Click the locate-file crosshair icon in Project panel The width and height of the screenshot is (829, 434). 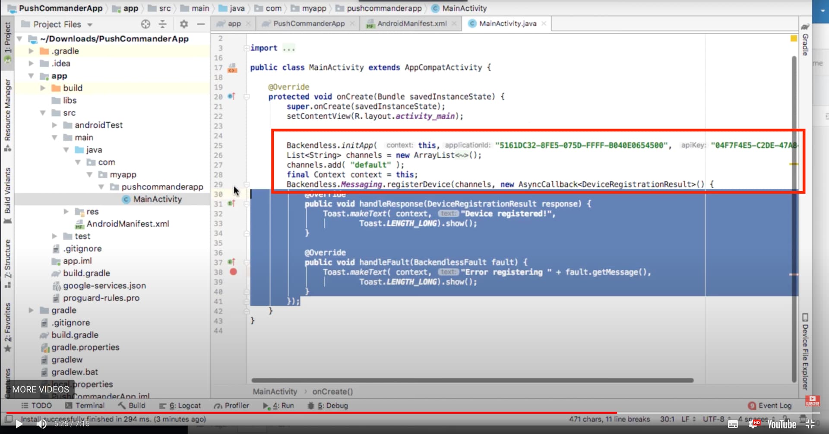point(146,24)
